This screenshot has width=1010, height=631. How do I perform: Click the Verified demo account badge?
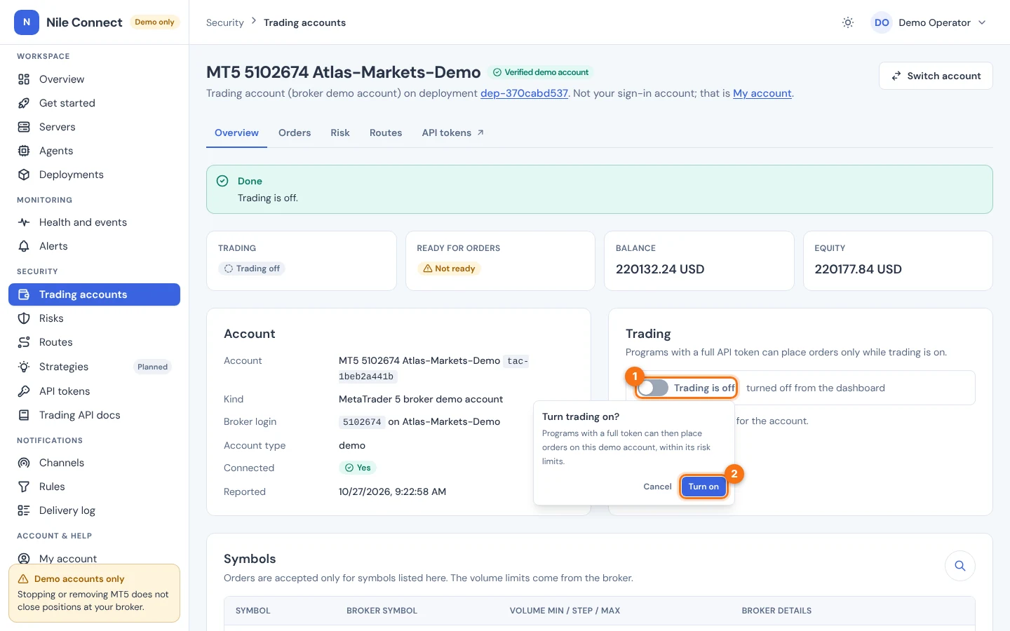pos(541,72)
